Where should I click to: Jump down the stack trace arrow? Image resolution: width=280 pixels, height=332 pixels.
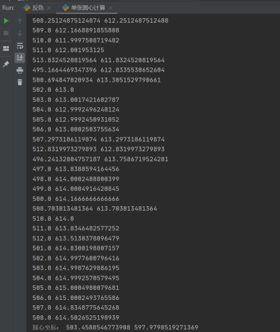point(19,33)
